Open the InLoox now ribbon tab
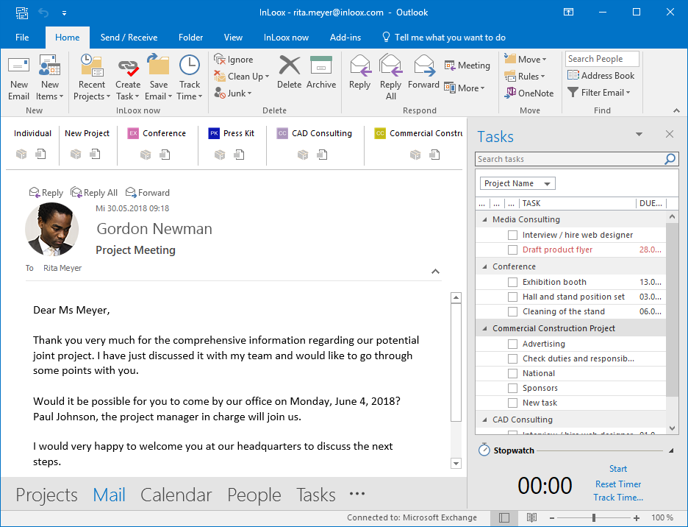This screenshot has height=527, width=688. (x=286, y=38)
